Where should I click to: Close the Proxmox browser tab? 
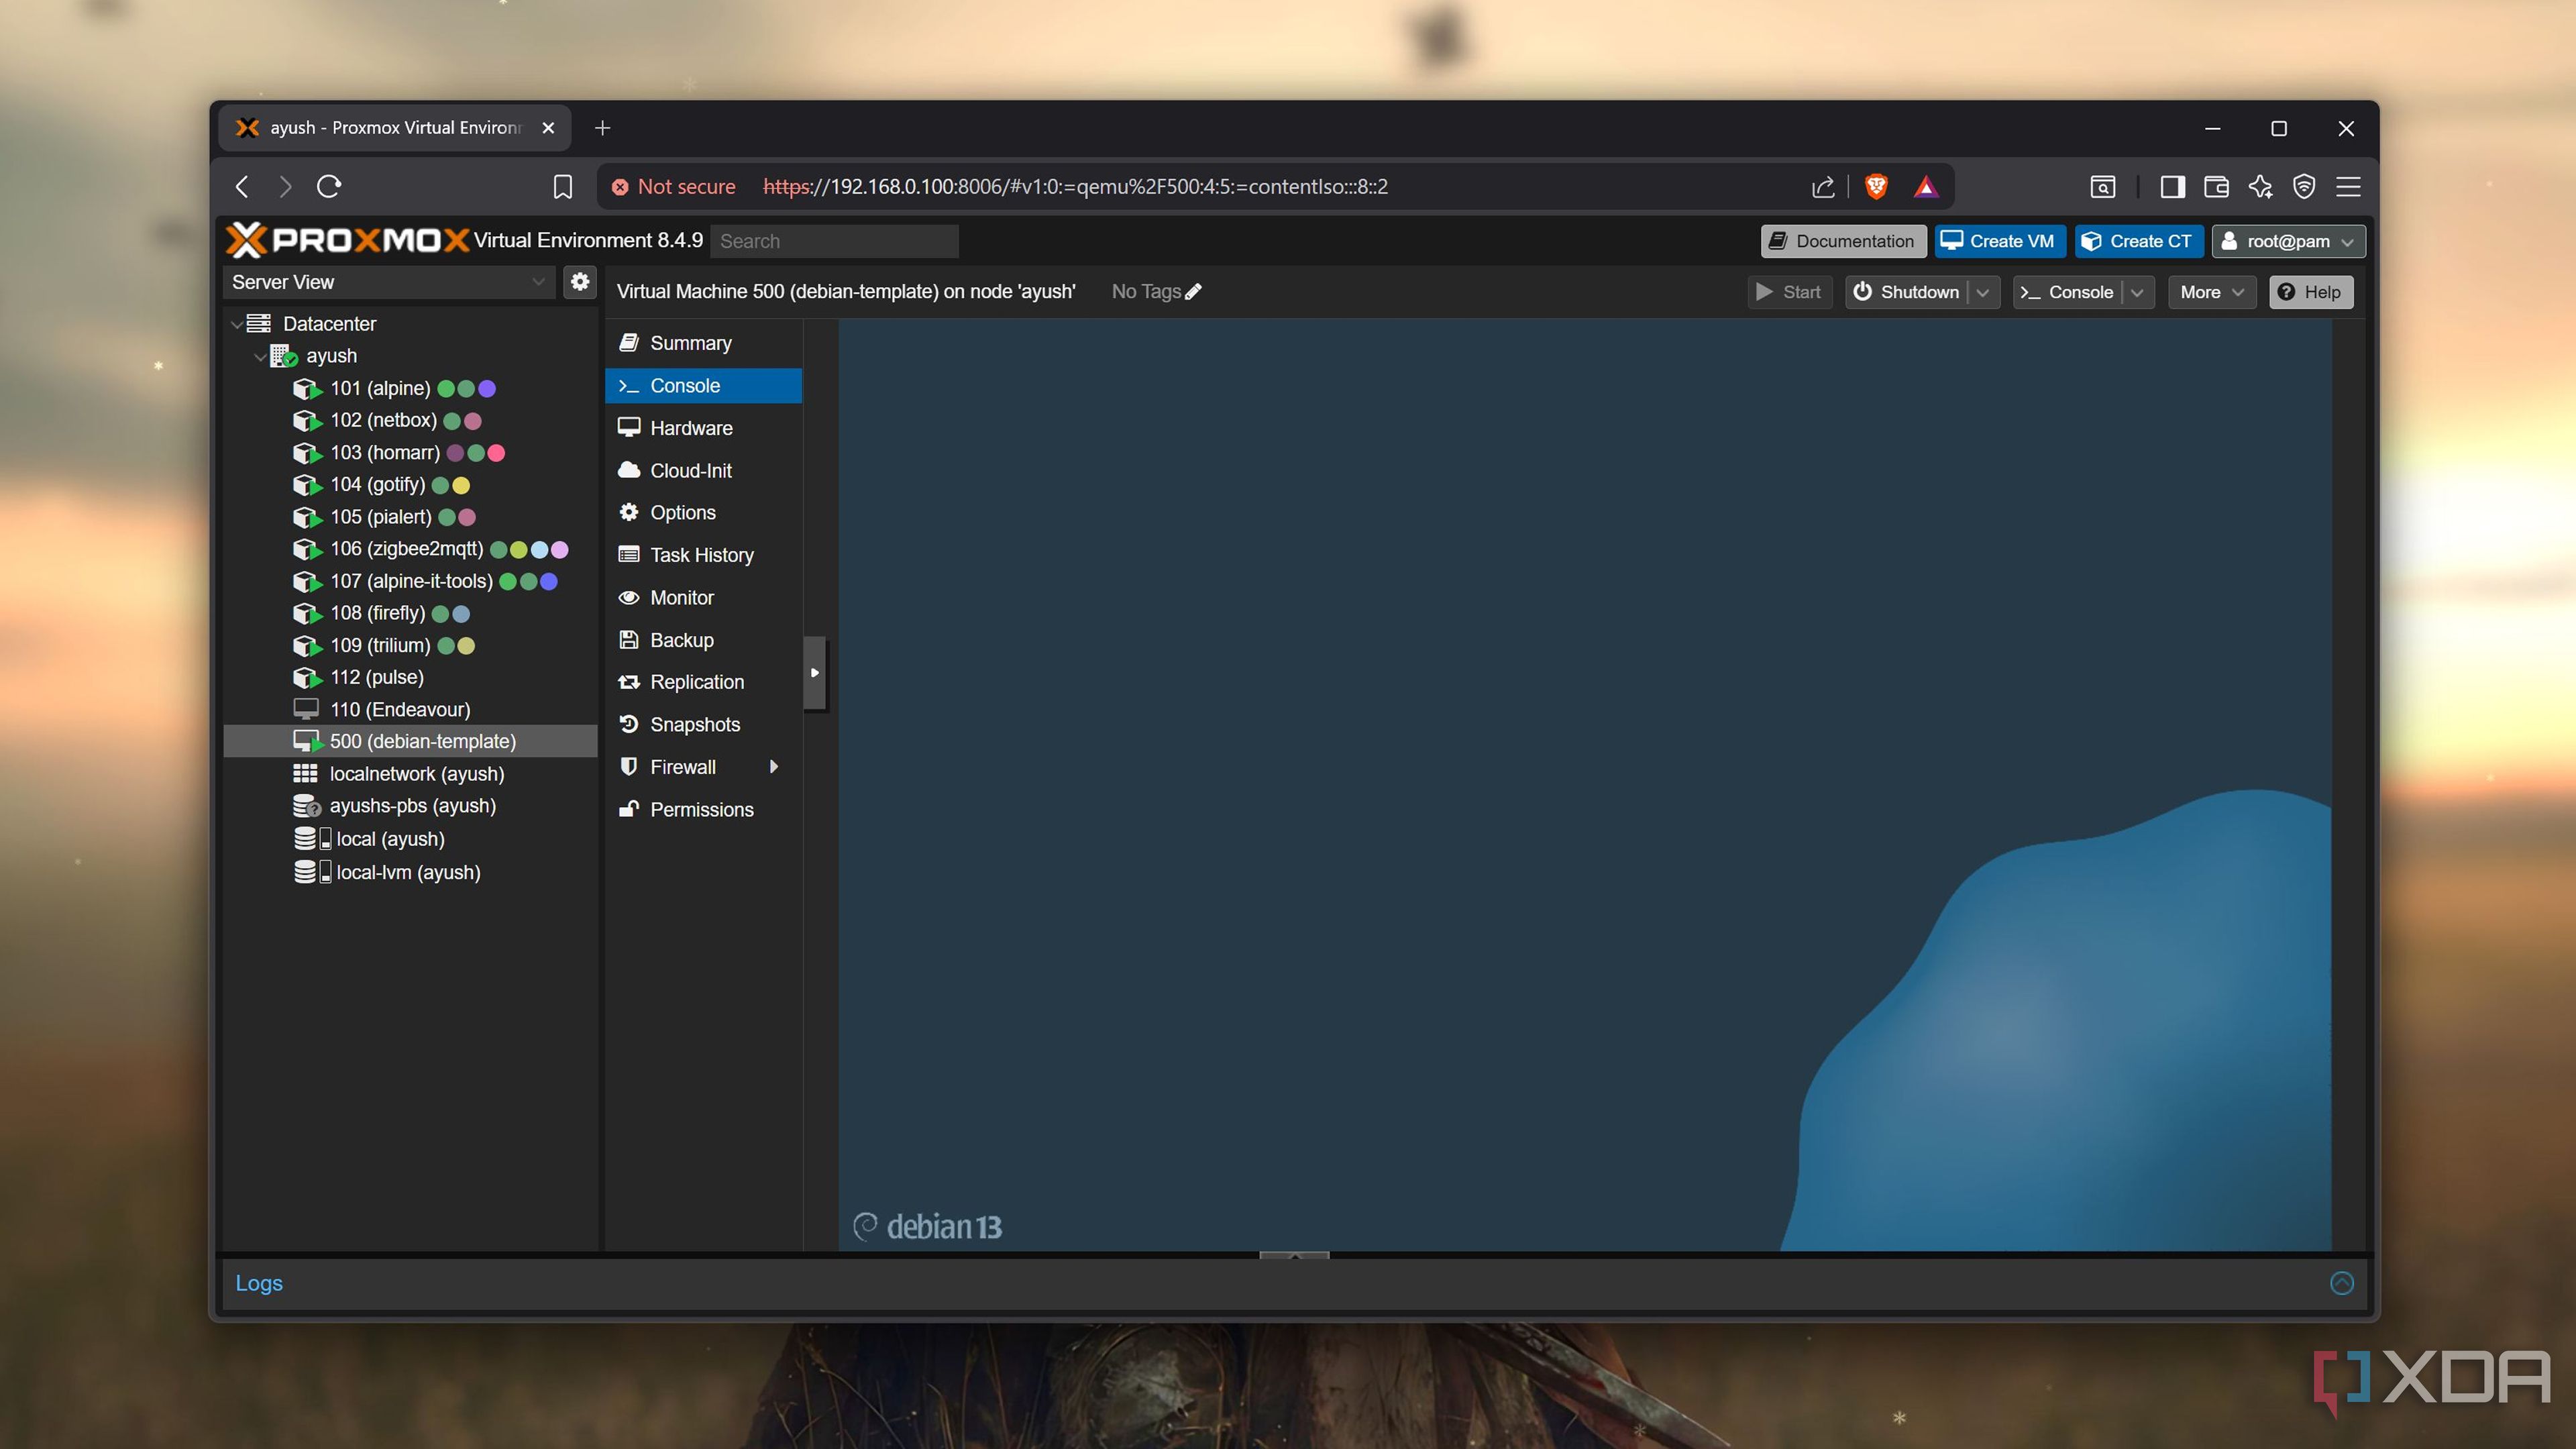(x=548, y=128)
